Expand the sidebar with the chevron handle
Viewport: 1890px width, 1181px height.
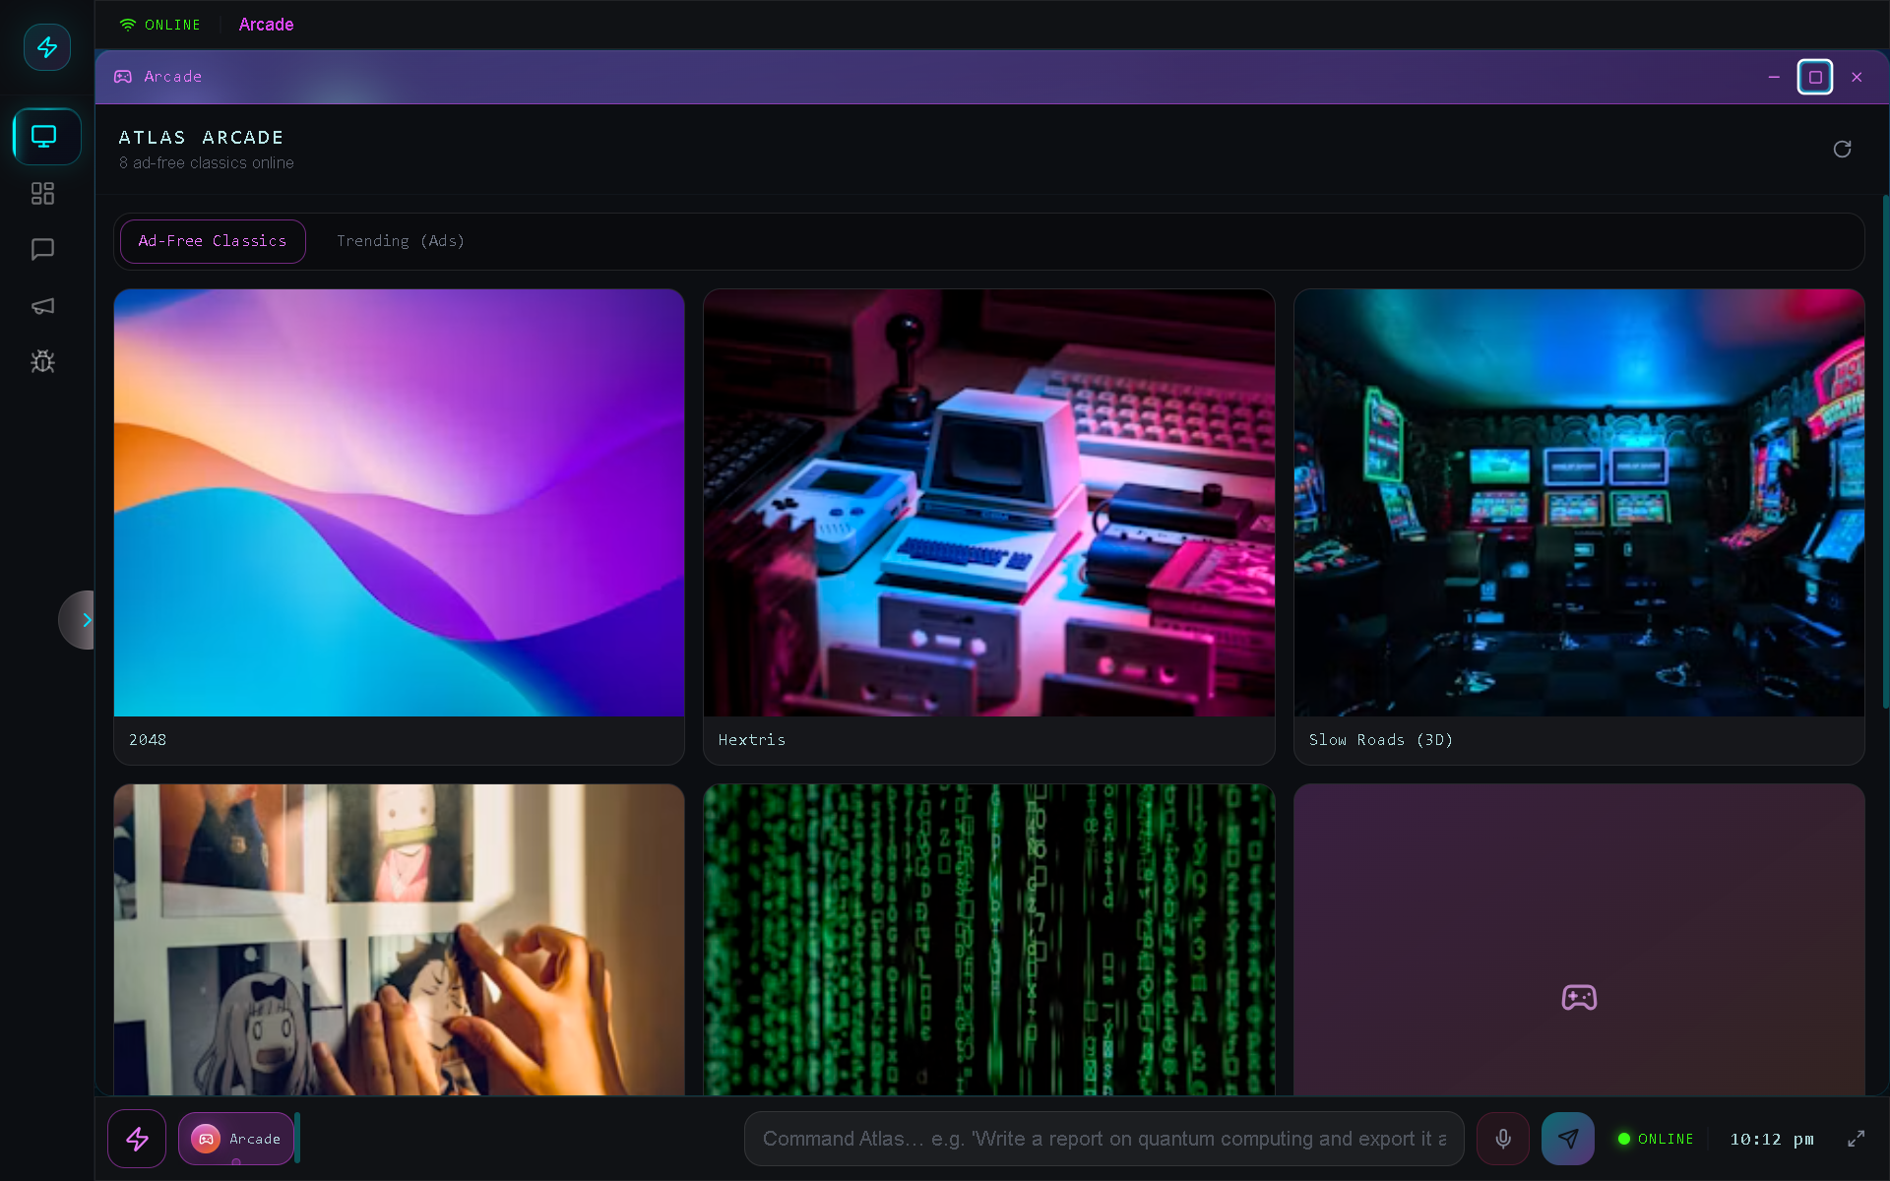click(x=78, y=620)
